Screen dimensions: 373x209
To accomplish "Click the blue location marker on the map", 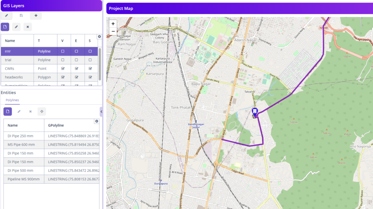I will click(x=255, y=111).
